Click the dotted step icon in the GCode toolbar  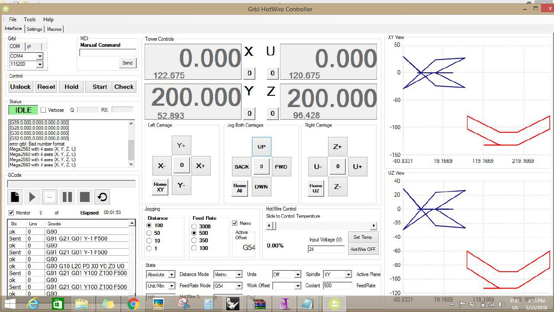click(50, 197)
